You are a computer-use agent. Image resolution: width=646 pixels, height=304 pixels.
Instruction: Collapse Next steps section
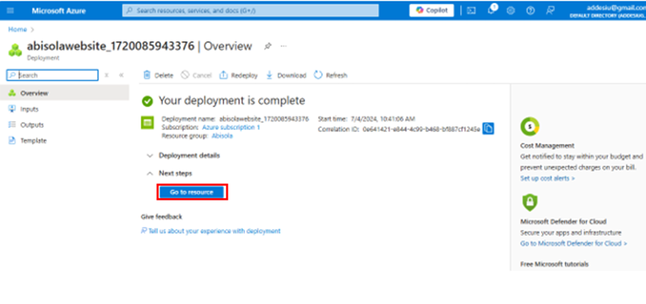169,174
